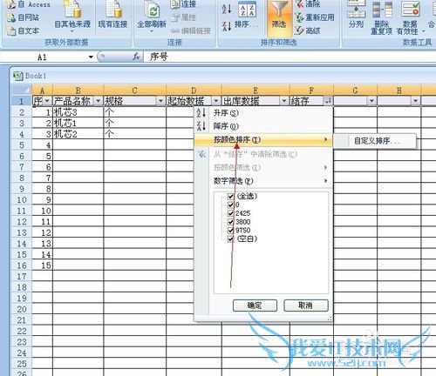Select cell containing 机芯1
The image size is (436, 376).
[x=78, y=124]
